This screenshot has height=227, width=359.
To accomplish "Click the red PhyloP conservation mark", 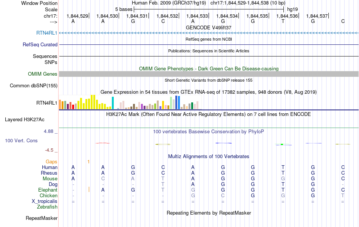I will (x=102, y=143).
